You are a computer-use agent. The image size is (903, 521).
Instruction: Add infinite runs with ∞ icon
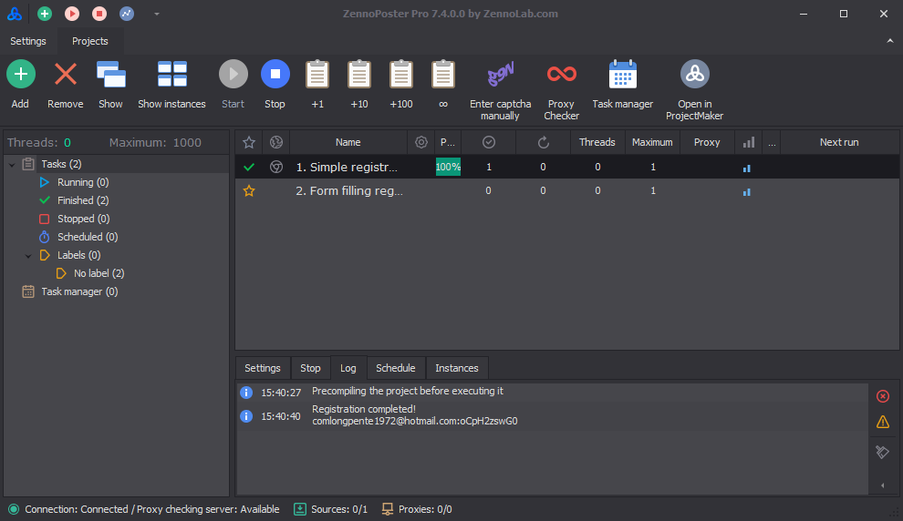coord(443,75)
